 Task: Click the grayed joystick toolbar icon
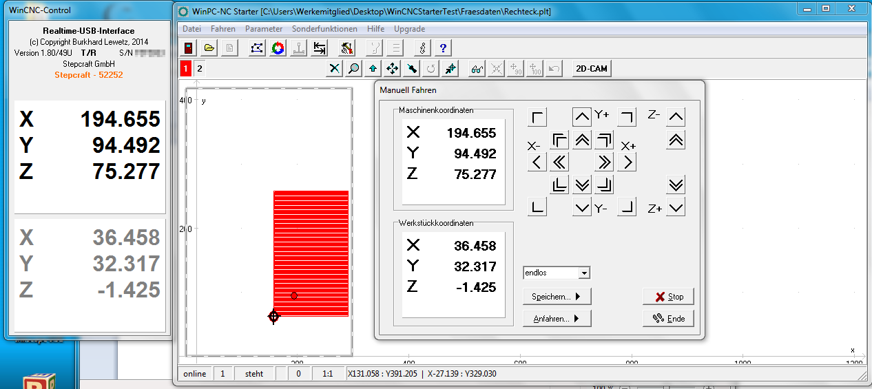[299, 48]
